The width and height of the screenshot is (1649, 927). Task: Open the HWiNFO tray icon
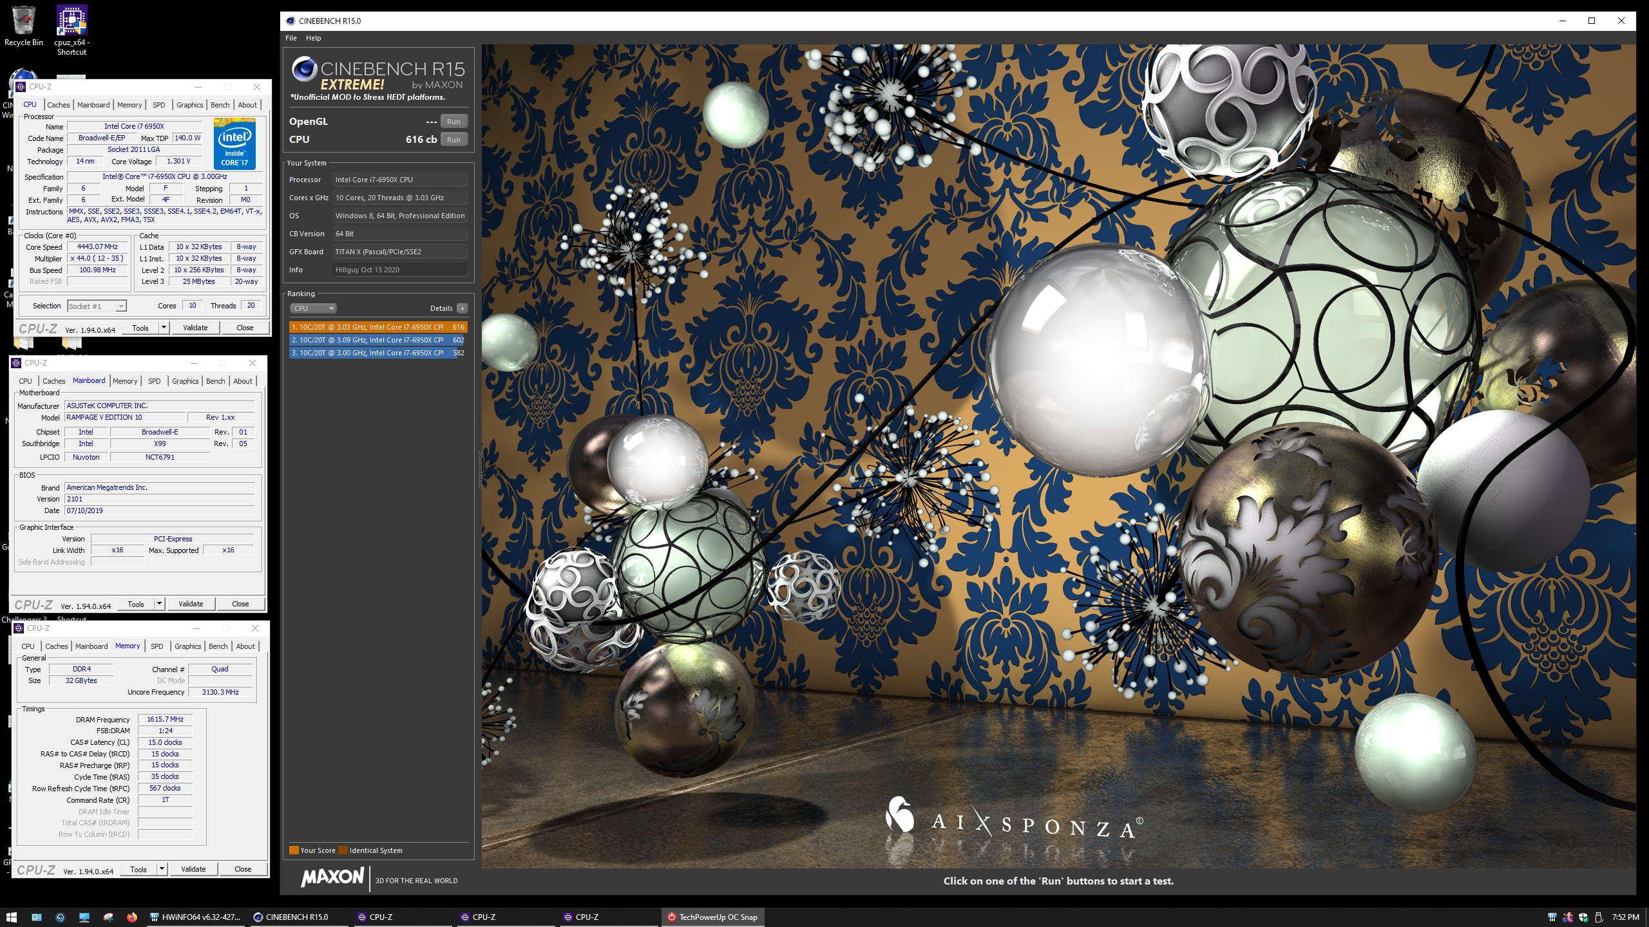pyautogui.click(x=1552, y=917)
